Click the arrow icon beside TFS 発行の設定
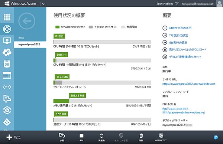Viewport: 223px width, 144px height. point(165,35)
